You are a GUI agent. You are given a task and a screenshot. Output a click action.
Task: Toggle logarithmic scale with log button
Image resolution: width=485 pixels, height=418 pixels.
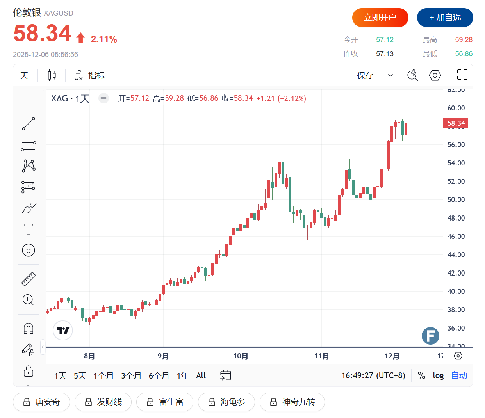click(x=438, y=375)
